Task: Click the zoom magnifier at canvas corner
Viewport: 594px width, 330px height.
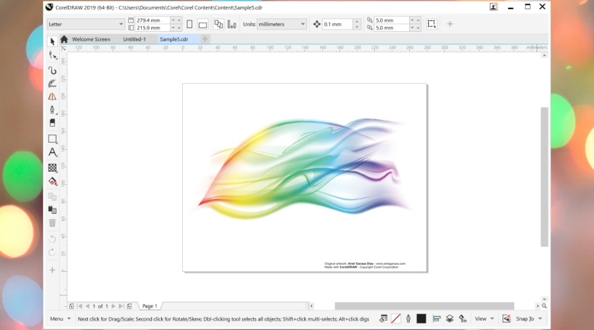Action: 544,306
